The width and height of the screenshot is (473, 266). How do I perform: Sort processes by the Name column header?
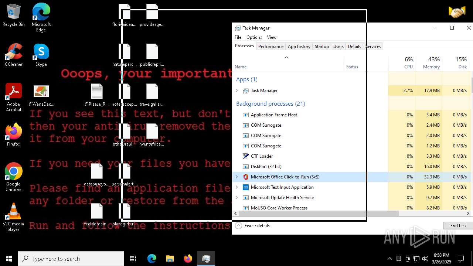pyautogui.click(x=288, y=64)
